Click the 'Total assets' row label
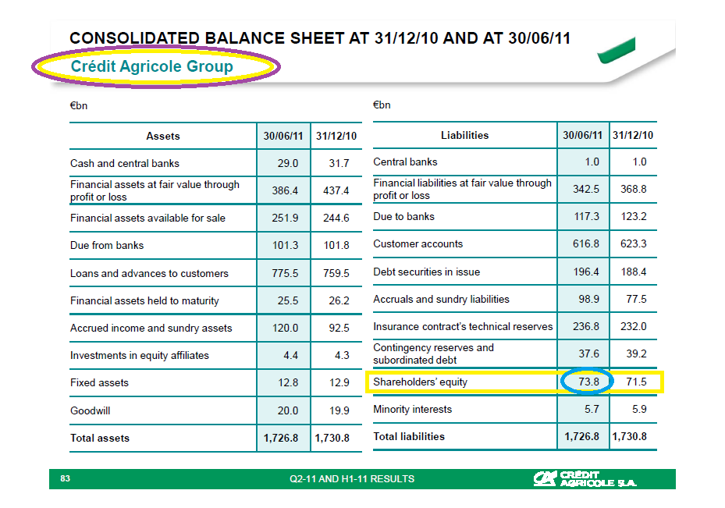The height and width of the screenshot is (508, 725). [100, 438]
